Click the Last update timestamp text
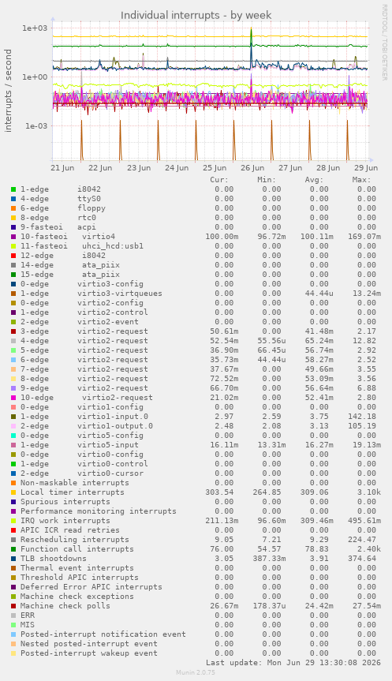392x681 pixels. coord(293,663)
